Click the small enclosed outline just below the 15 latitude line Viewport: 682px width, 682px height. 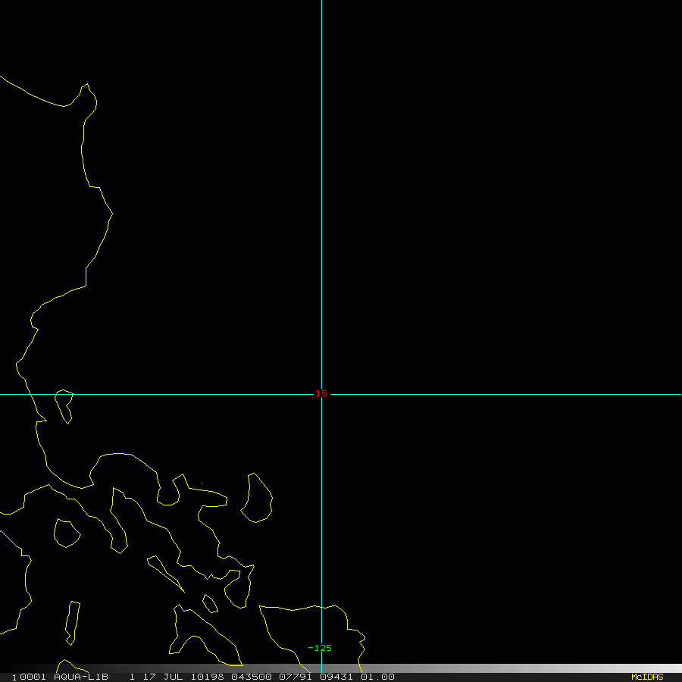(x=64, y=405)
